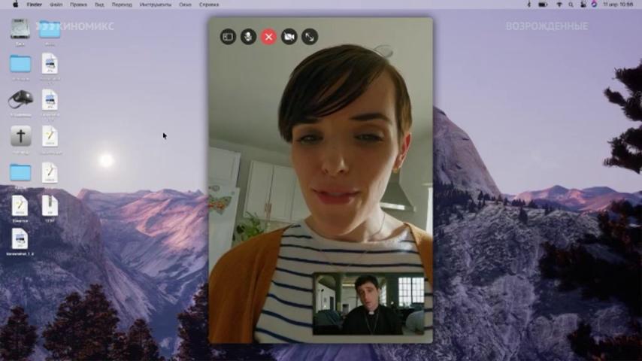Mute the microphone in the call
The width and height of the screenshot is (642, 361).
click(x=248, y=37)
